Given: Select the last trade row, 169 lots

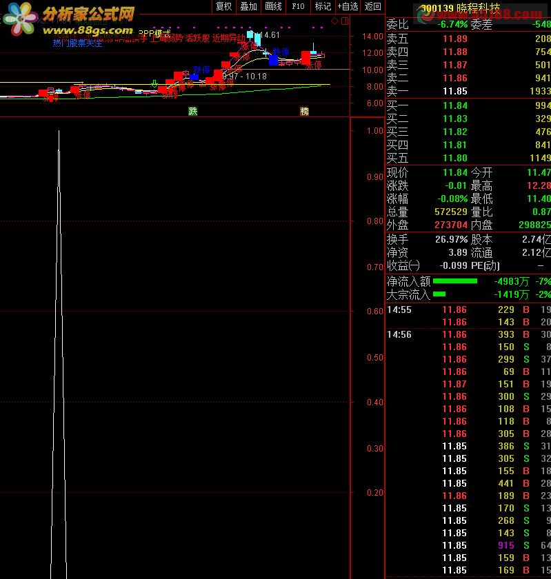Looking at the screenshot, I should point(468,570).
